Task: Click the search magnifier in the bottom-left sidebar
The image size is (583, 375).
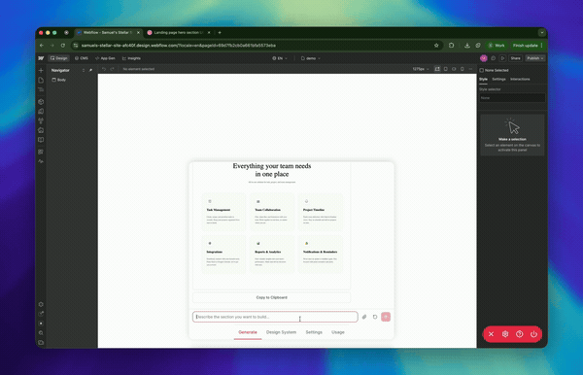Action: click(x=41, y=333)
